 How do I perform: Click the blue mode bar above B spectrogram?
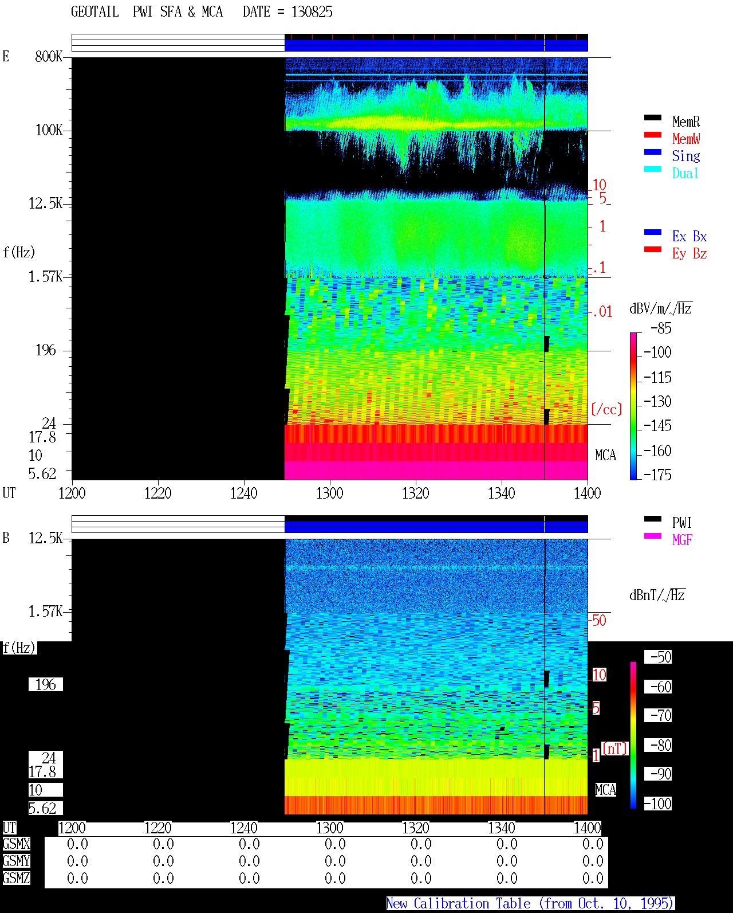[436, 527]
